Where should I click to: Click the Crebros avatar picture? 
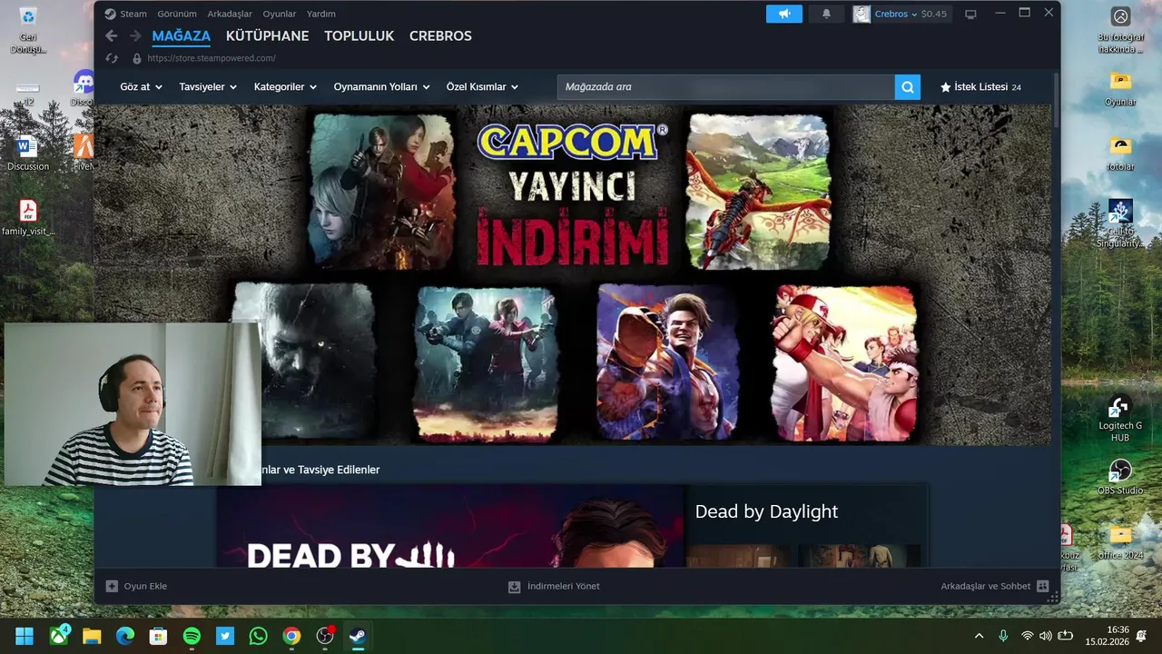(862, 14)
